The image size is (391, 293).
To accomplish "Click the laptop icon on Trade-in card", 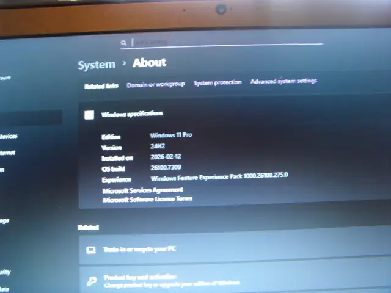I will click(91, 250).
